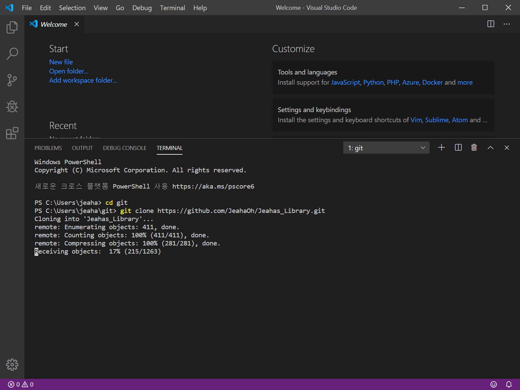The height and width of the screenshot is (390, 520).
Task: Click the 'Receiving objects' terminal line
Action: point(98,252)
